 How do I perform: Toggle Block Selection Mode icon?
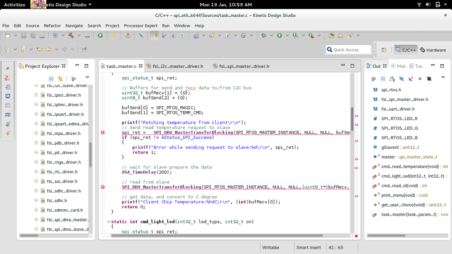coord(173,36)
